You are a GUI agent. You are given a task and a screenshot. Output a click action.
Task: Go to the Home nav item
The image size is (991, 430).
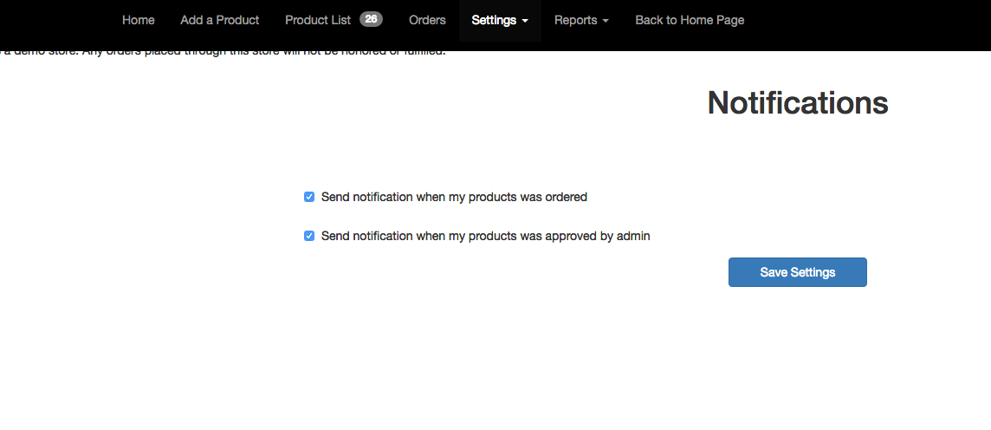[x=139, y=20]
